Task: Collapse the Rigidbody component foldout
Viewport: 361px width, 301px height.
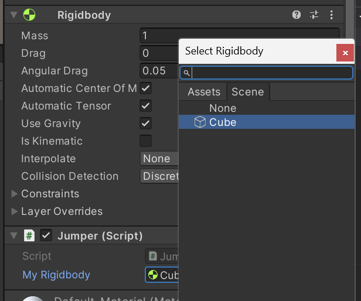Action: tap(14, 15)
